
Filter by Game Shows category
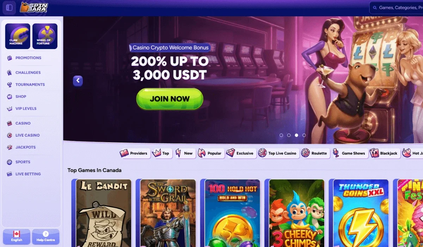(350, 153)
